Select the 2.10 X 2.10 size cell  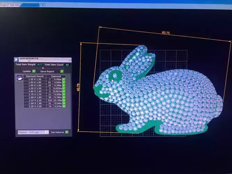[x=35, y=101]
